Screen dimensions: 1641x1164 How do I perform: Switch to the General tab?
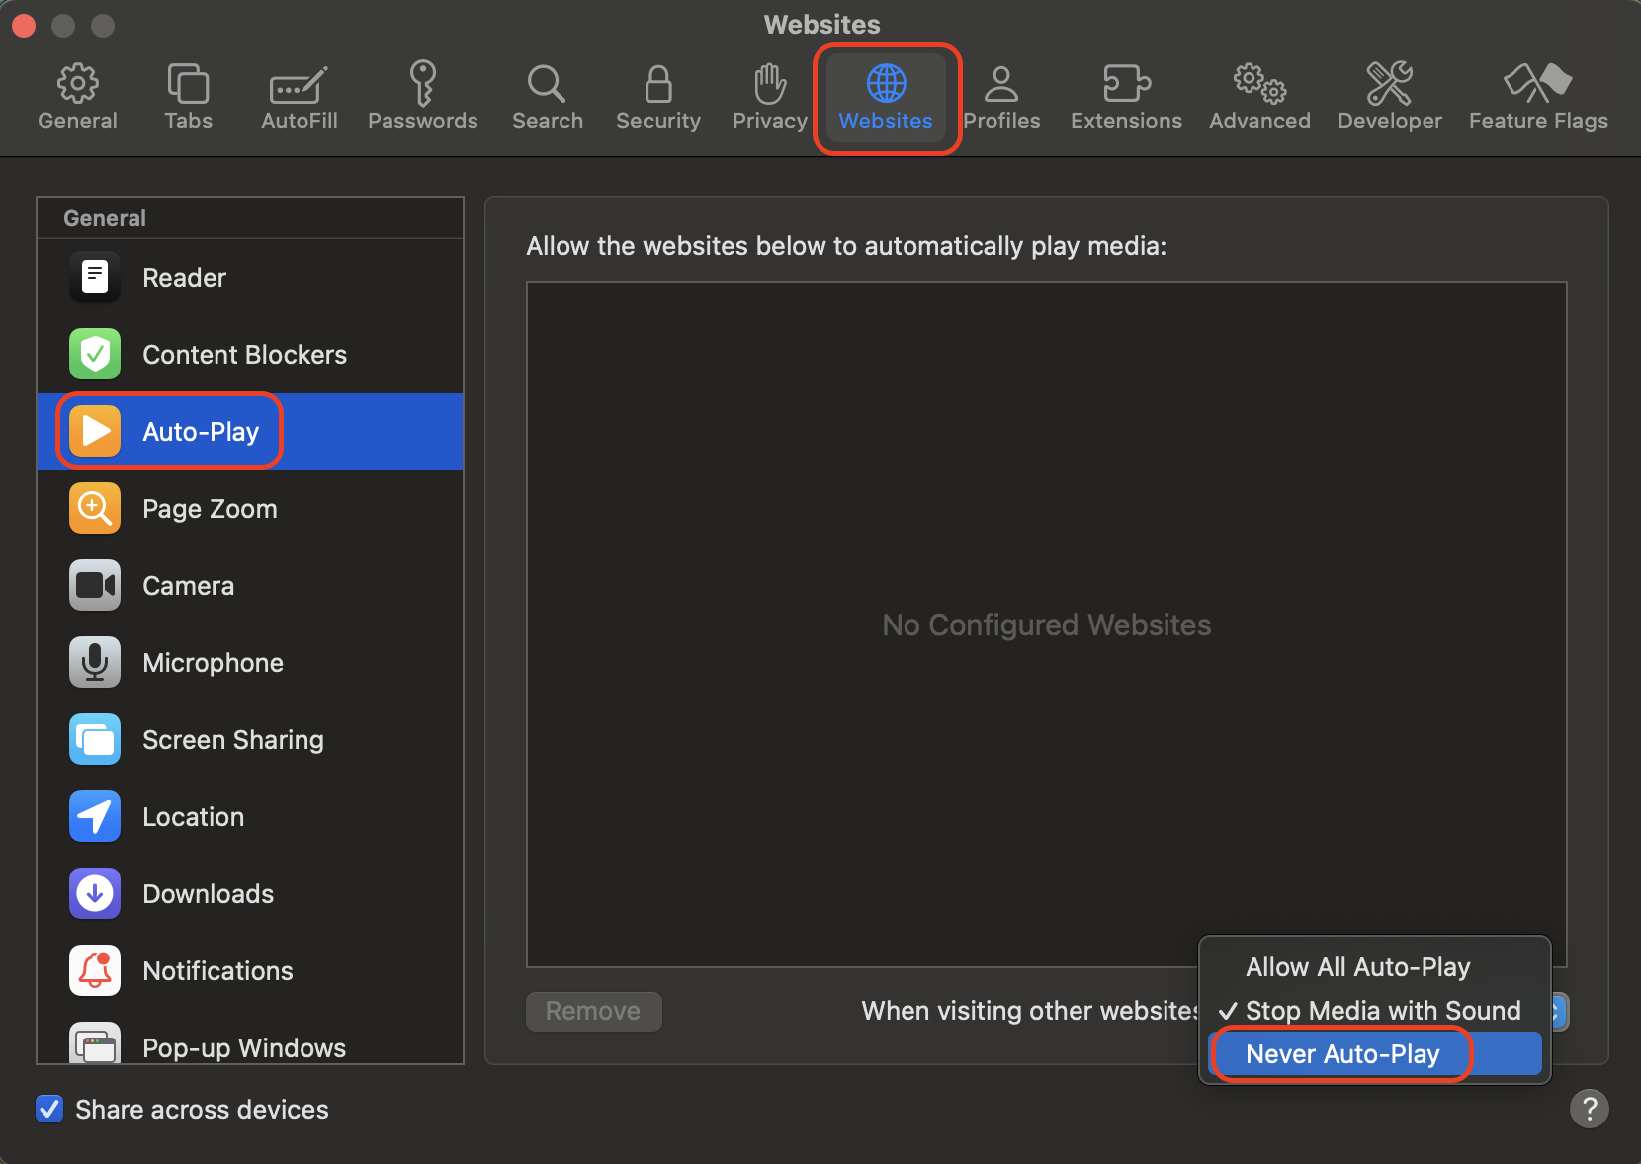coord(77,94)
